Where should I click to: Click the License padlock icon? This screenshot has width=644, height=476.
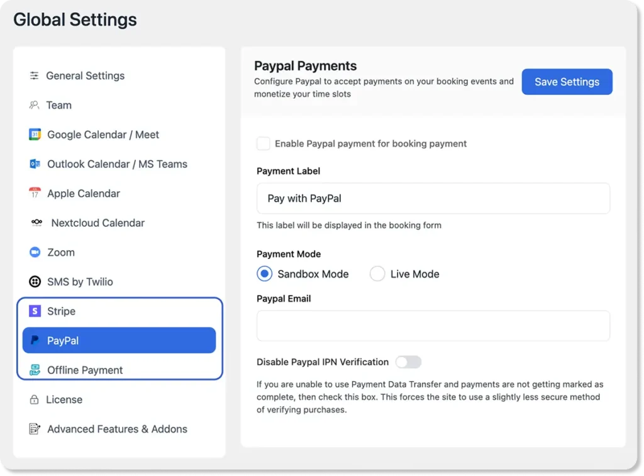click(35, 400)
